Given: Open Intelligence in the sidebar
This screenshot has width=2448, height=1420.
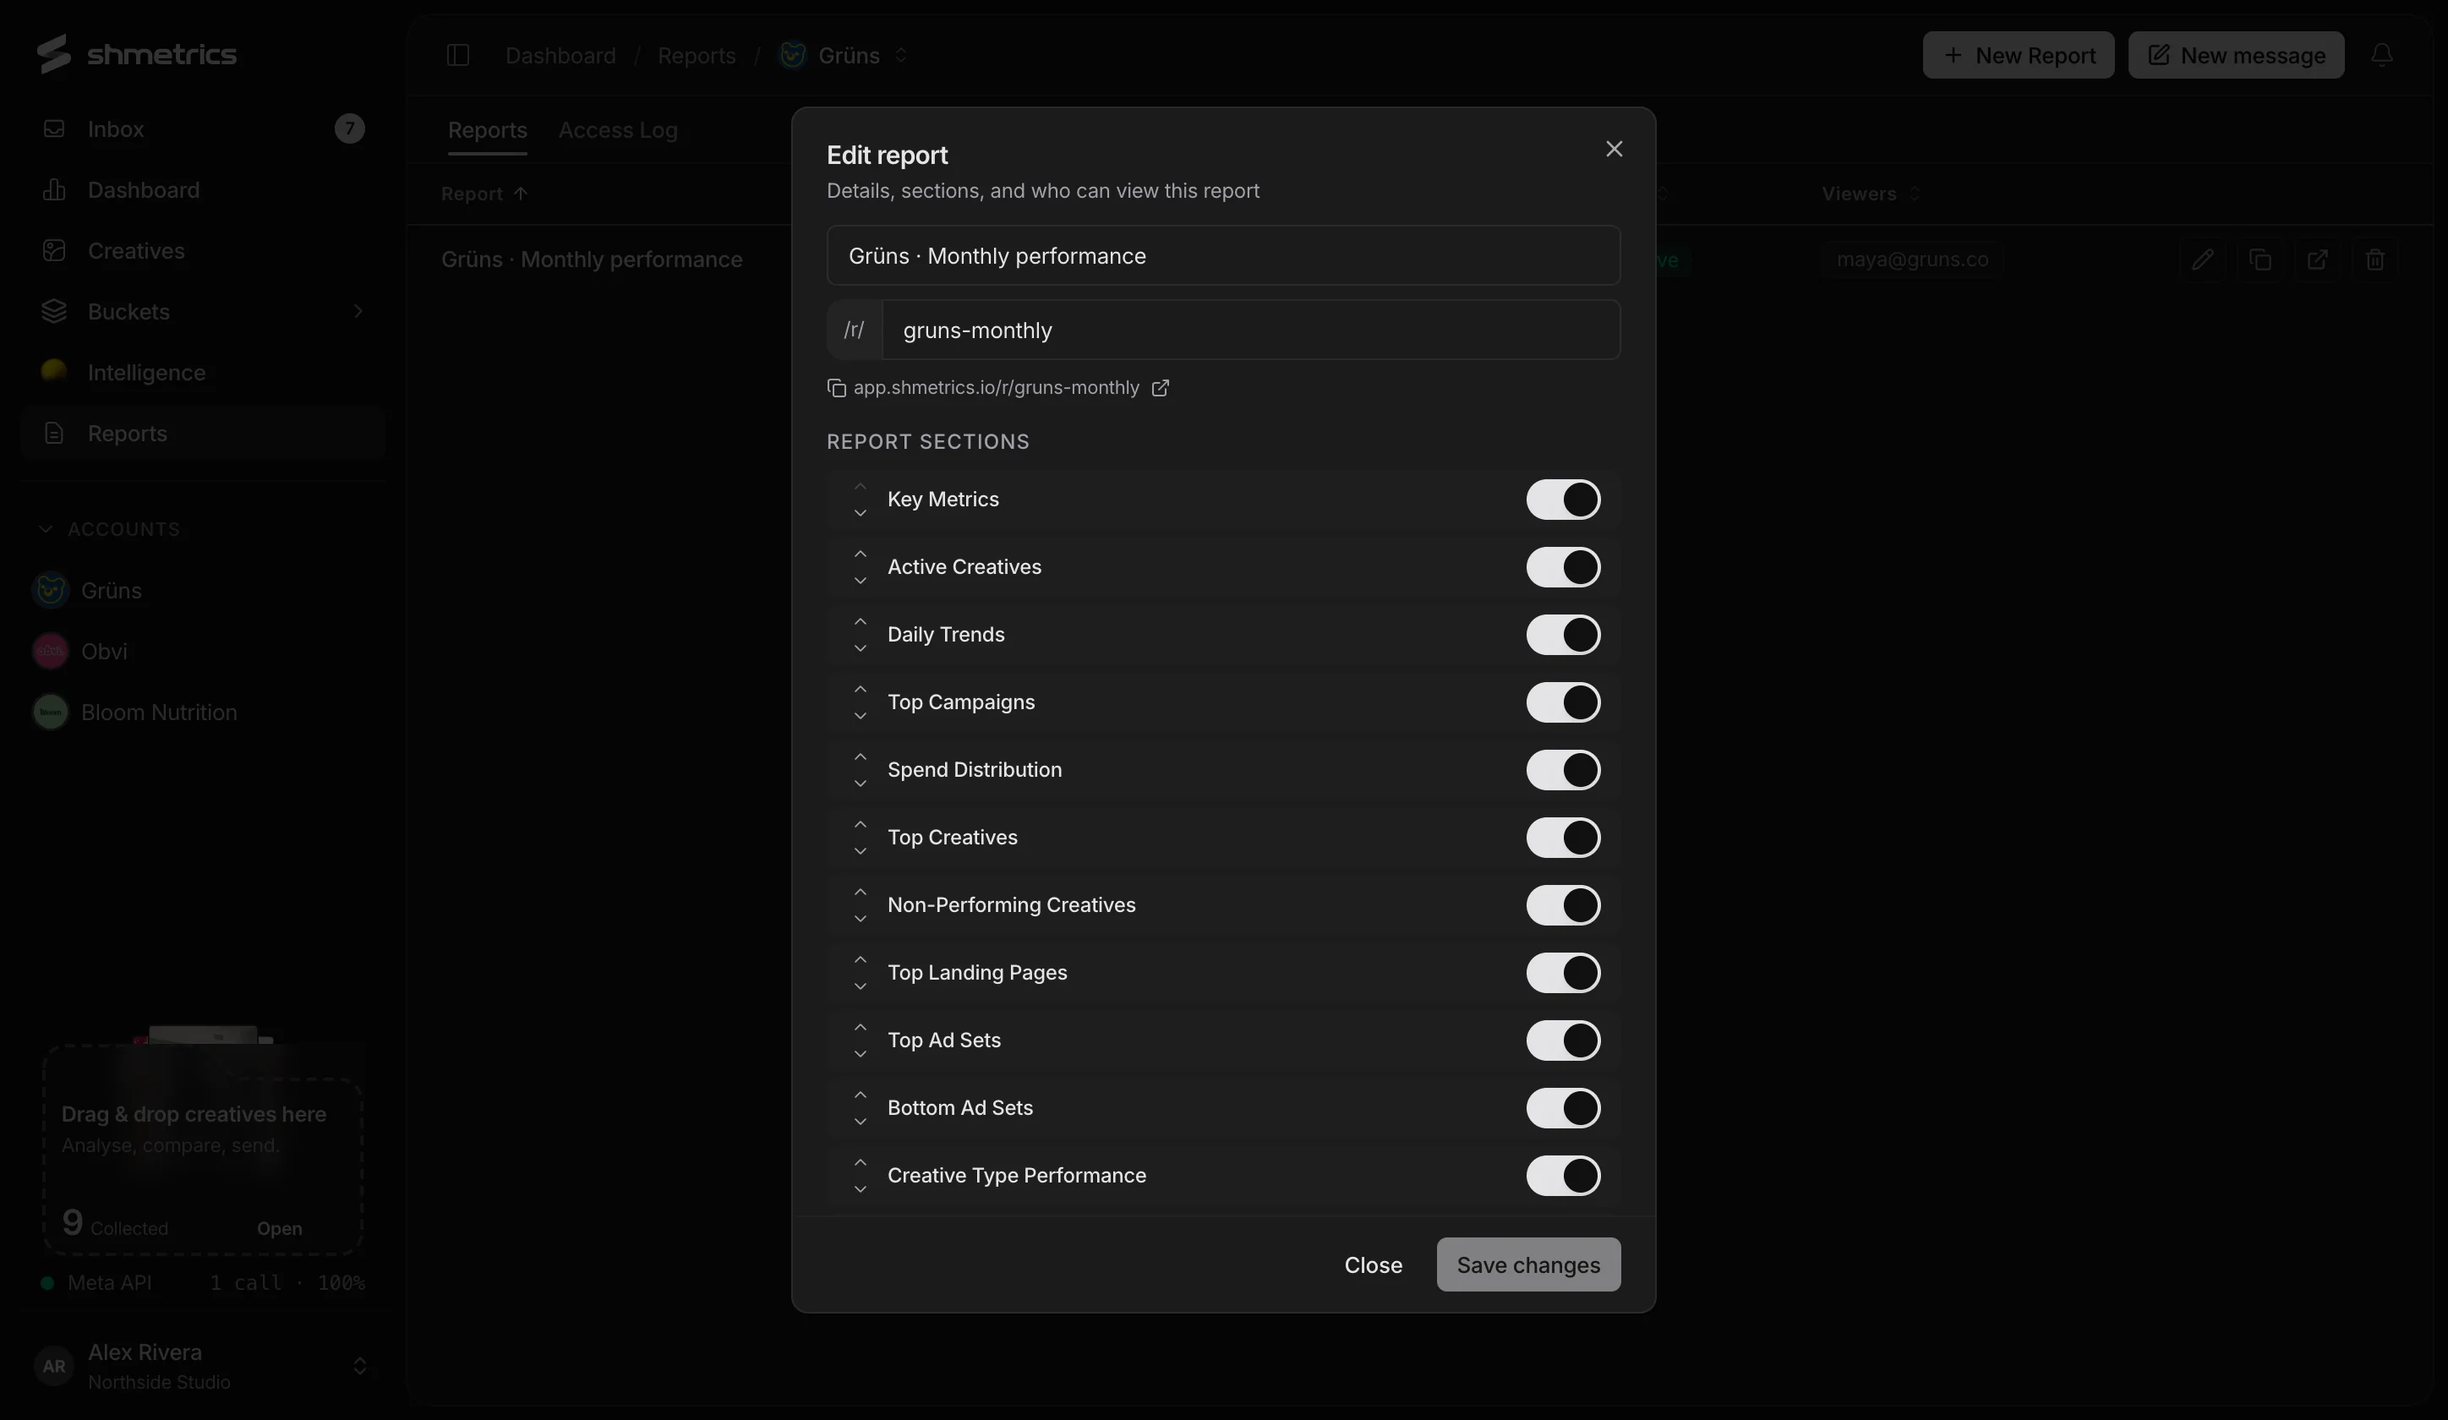Looking at the screenshot, I should coord(203,372).
